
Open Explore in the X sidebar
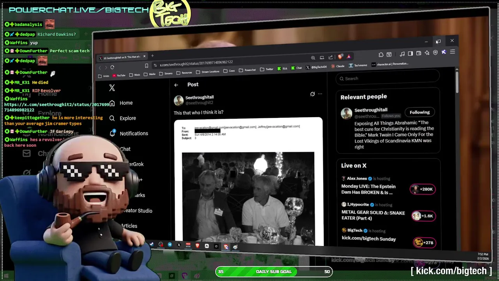click(123, 118)
